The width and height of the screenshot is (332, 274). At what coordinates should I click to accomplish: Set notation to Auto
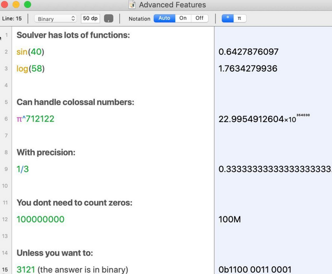(x=164, y=18)
